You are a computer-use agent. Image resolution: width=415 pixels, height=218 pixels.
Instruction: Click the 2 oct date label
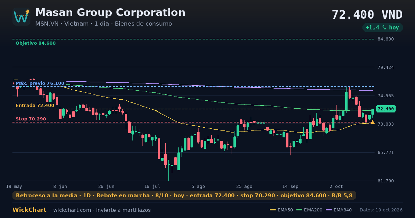pos(336,186)
